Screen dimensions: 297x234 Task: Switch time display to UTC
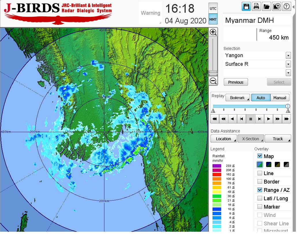pos(213,9)
